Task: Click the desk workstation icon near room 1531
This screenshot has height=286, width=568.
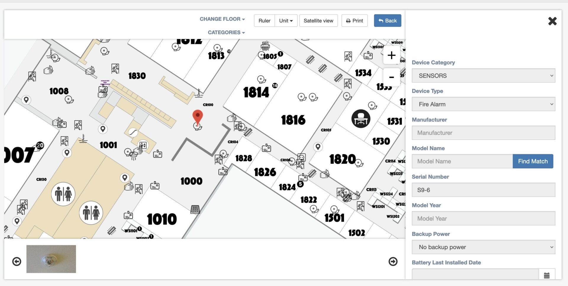Action: (x=361, y=119)
